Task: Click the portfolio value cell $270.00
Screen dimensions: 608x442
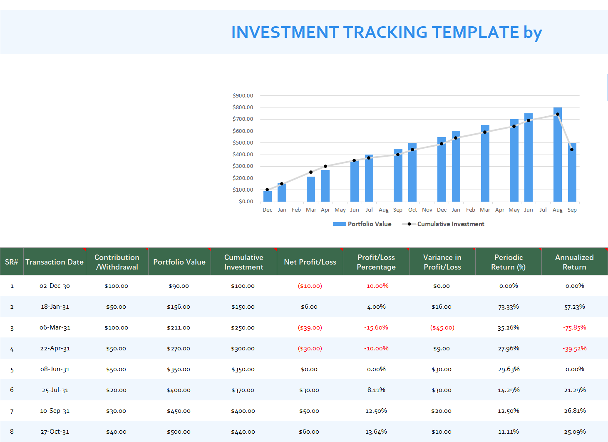Action: click(179, 348)
